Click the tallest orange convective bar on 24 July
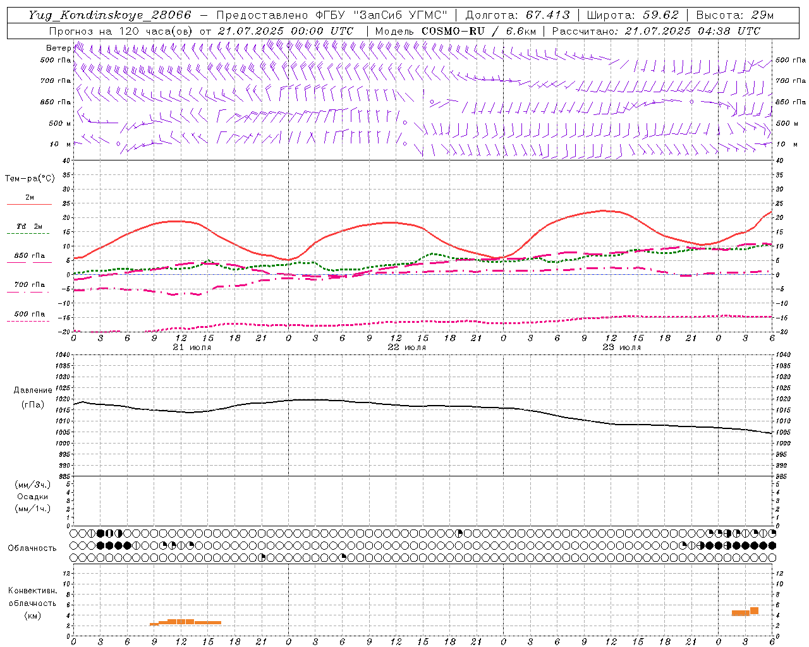This screenshot has width=809, height=647. pos(754,610)
